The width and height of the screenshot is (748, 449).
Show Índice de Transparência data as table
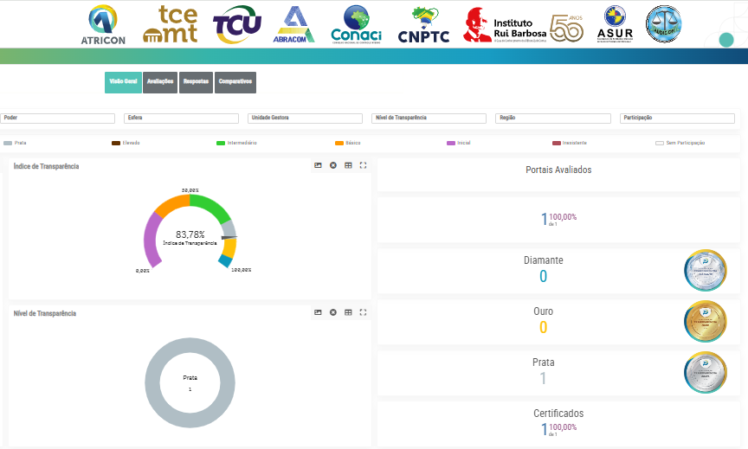pyautogui.click(x=348, y=165)
